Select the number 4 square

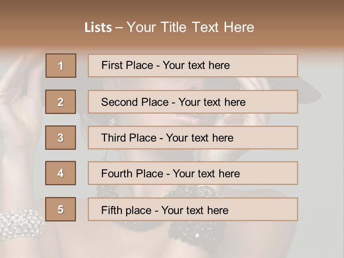click(61, 173)
